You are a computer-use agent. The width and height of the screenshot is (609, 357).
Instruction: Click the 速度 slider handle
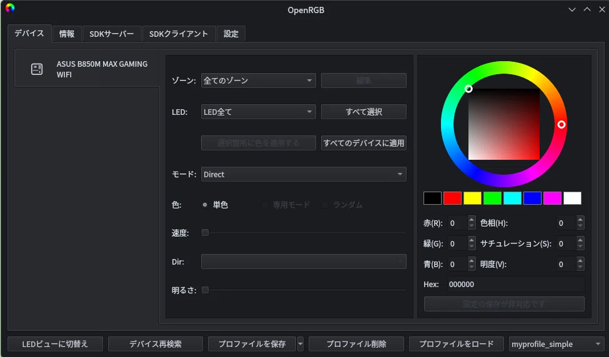(205, 232)
